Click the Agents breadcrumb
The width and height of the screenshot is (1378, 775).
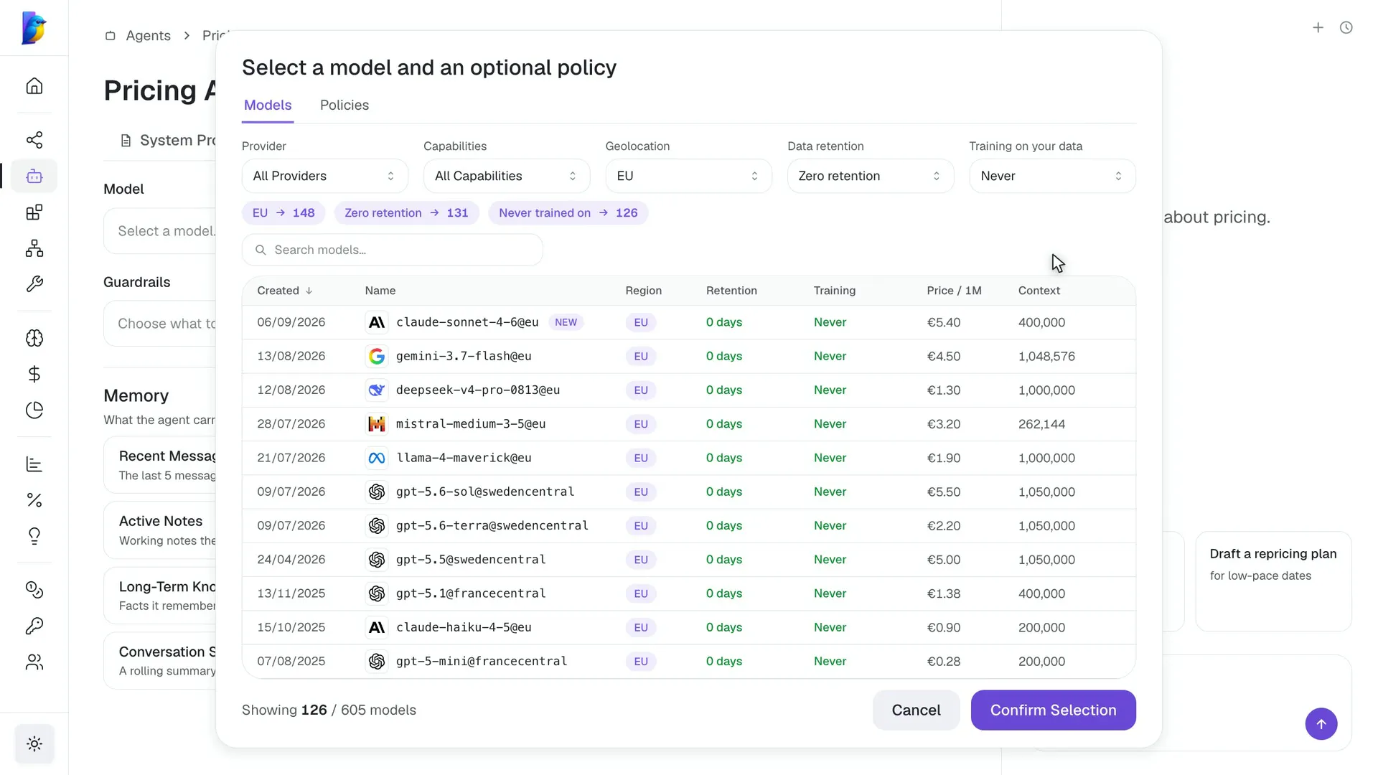pyautogui.click(x=148, y=36)
